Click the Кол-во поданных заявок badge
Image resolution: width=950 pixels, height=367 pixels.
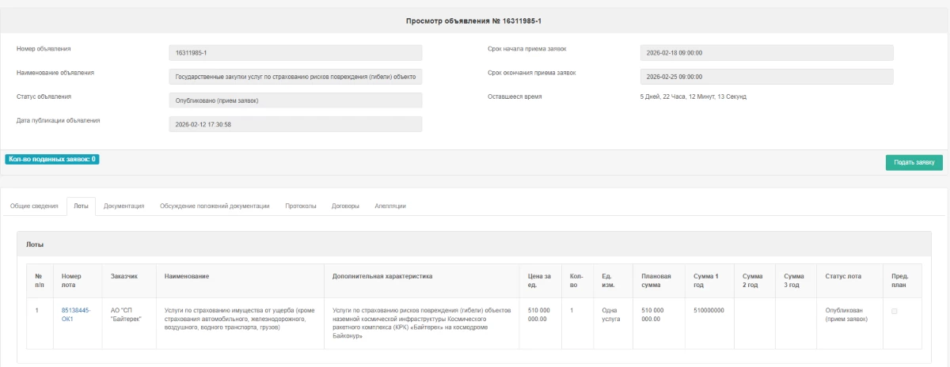point(52,159)
